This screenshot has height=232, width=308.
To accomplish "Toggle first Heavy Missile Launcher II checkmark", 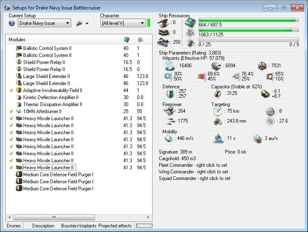I will pos(12,118).
